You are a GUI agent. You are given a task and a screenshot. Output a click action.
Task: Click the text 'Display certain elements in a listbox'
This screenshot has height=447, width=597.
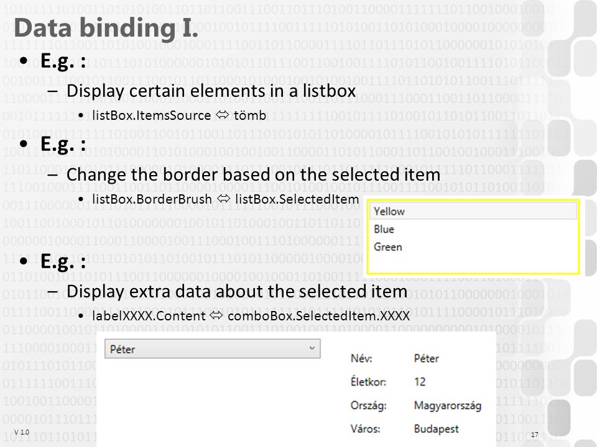(x=211, y=91)
